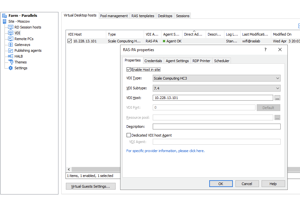Click the VDI tree icon
This screenshot has height=199, width=300.
11,33
